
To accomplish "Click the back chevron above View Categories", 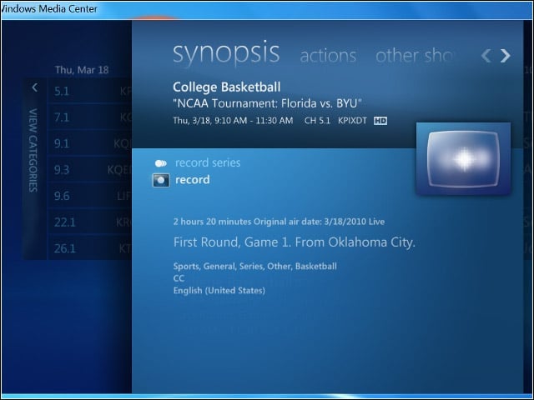I will 34,87.
